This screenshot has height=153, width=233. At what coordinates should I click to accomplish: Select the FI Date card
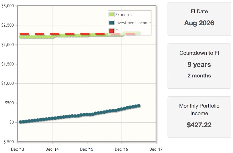click(199, 19)
